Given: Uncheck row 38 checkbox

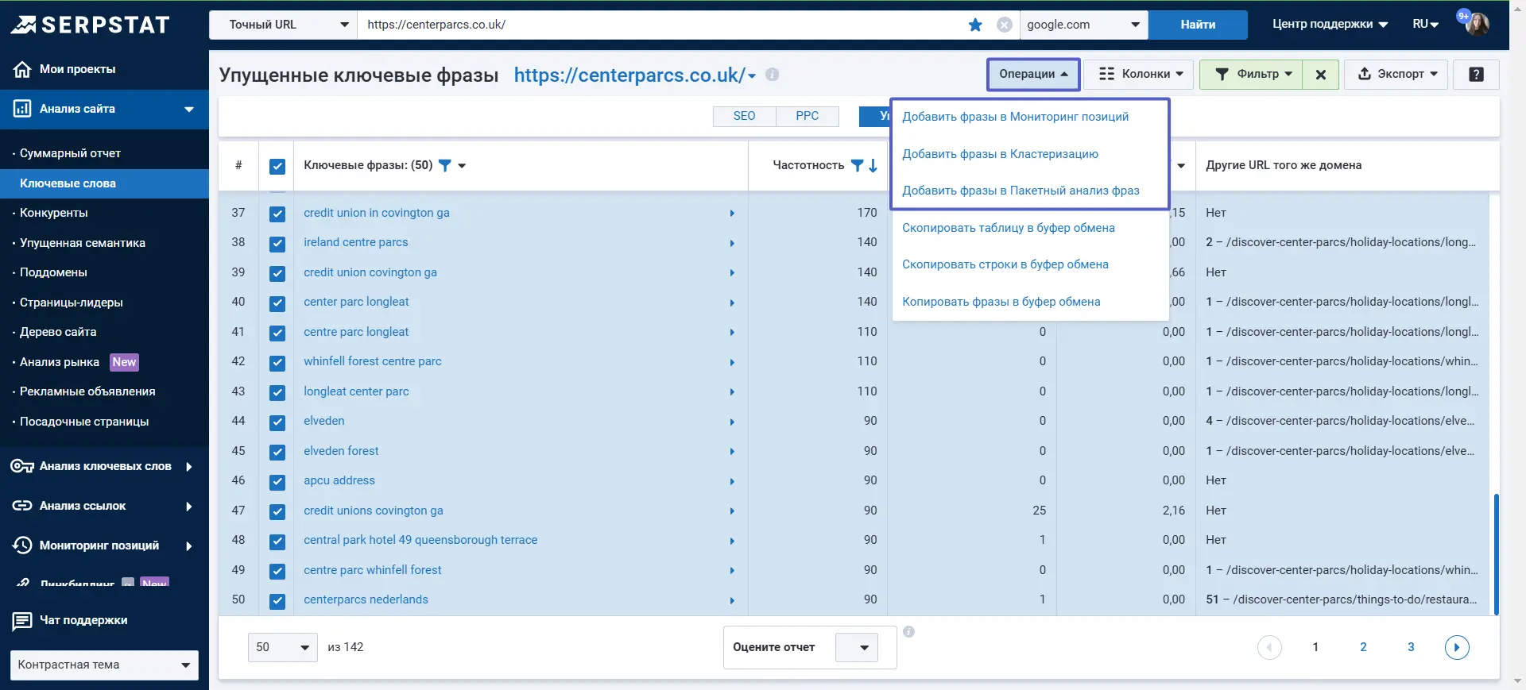Looking at the screenshot, I should coord(277,243).
